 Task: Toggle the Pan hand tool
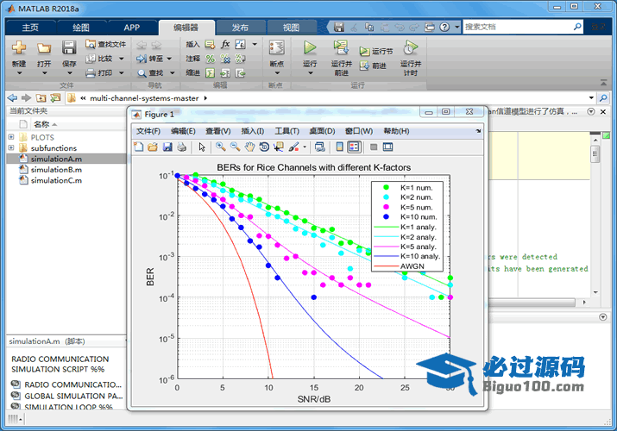coord(249,147)
